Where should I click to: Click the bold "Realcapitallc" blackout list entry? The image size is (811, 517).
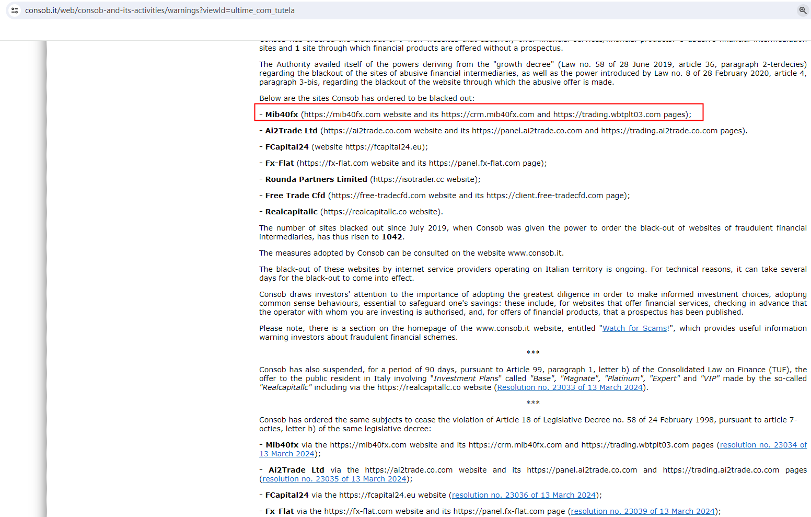pos(291,212)
